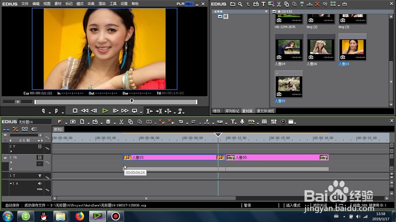The image size is (396, 222).
Task: Capture a still frame with the camera icon
Action: (73, 122)
